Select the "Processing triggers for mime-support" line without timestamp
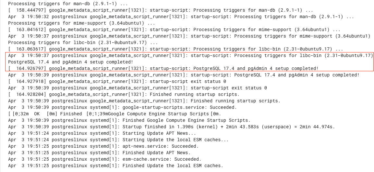The width and height of the screenshot is (374, 172). tap(81, 23)
